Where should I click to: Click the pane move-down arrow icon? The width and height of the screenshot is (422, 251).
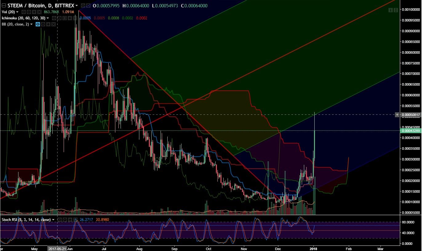pos(391,10)
